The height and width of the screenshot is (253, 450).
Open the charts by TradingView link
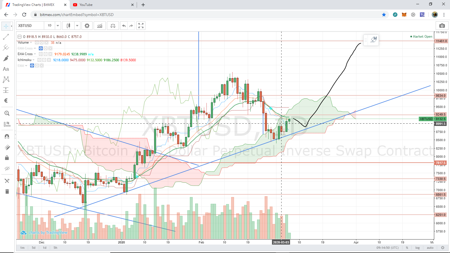[x=44, y=232]
